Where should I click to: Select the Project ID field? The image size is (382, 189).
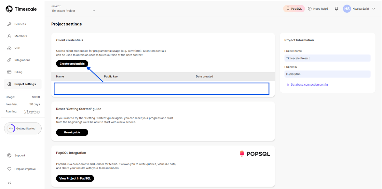(327, 74)
